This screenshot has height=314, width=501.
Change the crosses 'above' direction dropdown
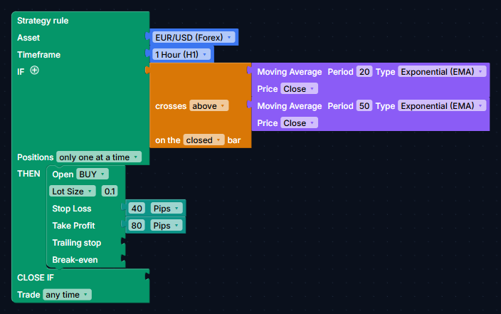pyautogui.click(x=209, y=106)
